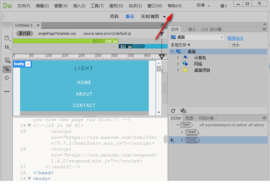270x188 pixels.
Task: Collapse code fold at line 14
Action: (29, 125)
